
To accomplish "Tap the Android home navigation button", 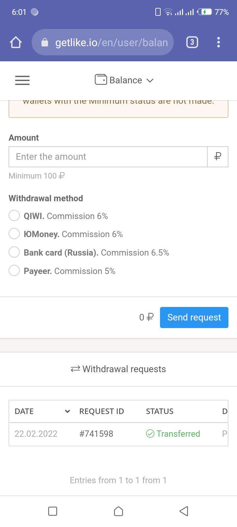I will tap(118, 511).
